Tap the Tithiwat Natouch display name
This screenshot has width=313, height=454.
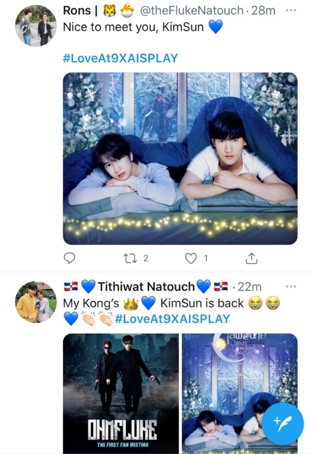pos(146,287)
